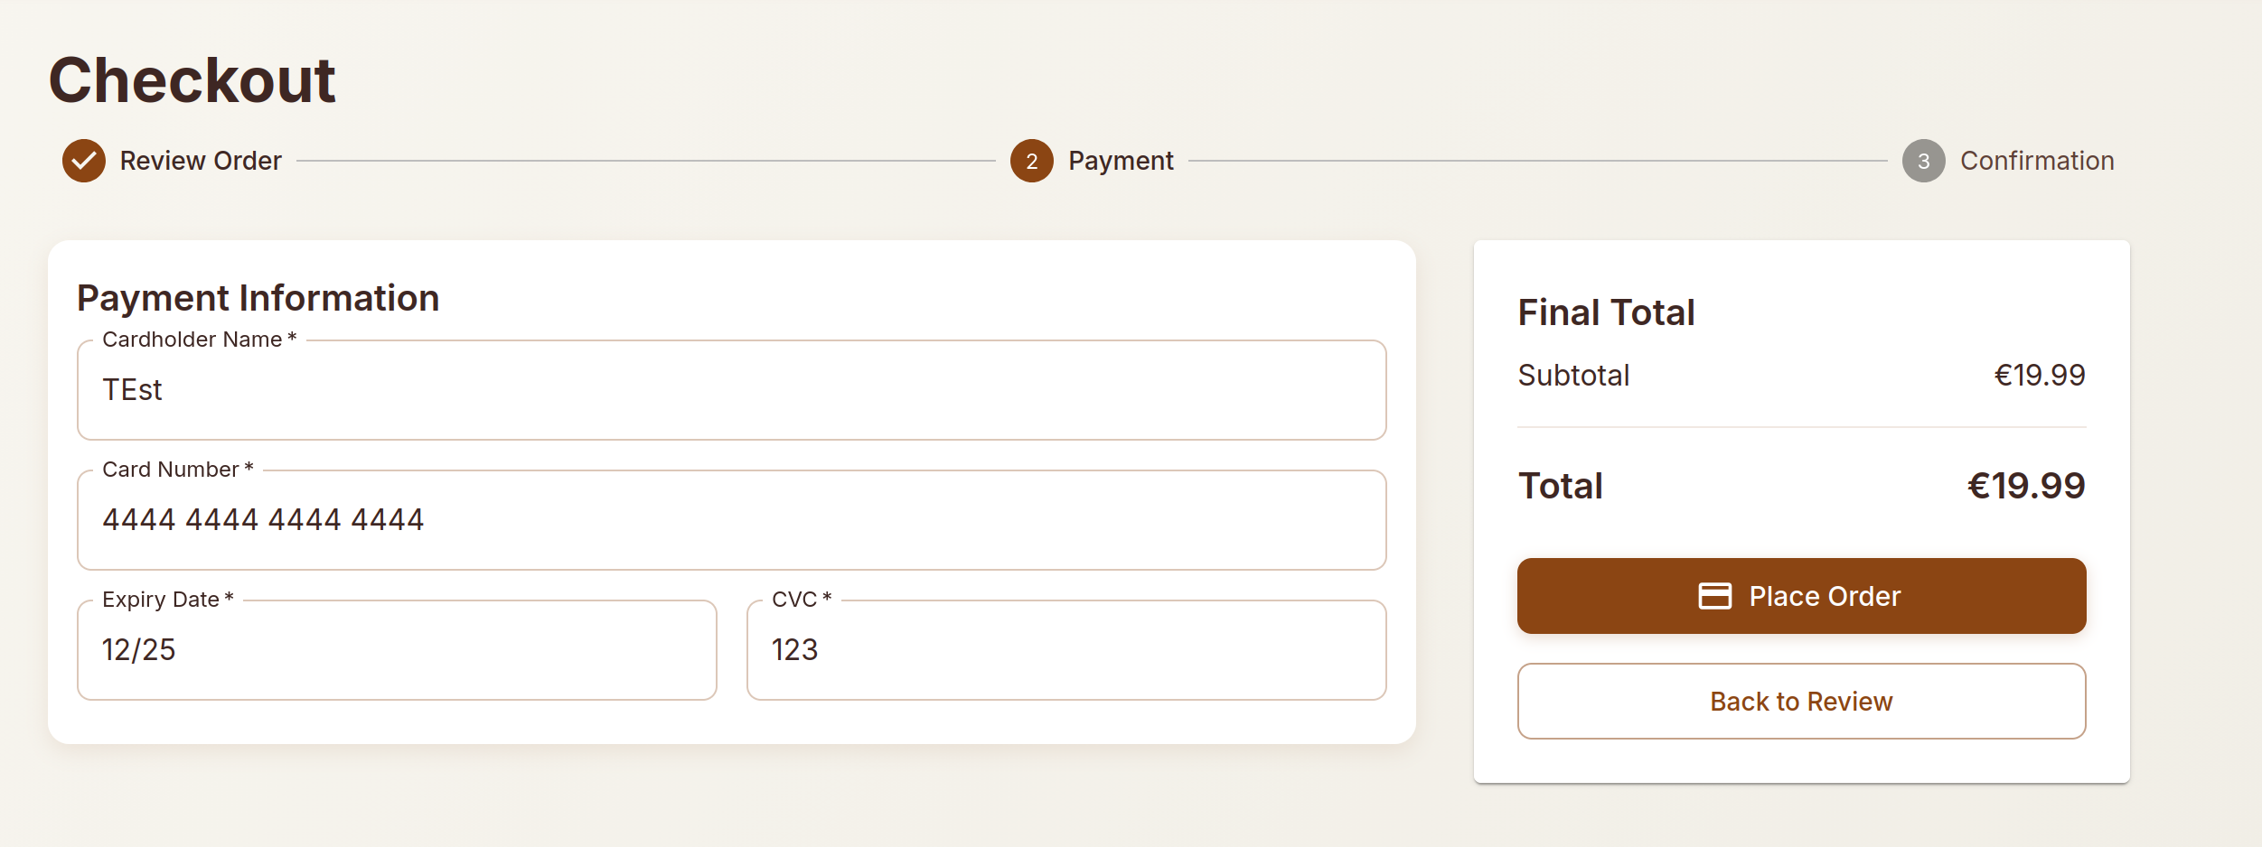
Task: Select the Confirmation step label
Action: coord(2037,161)
